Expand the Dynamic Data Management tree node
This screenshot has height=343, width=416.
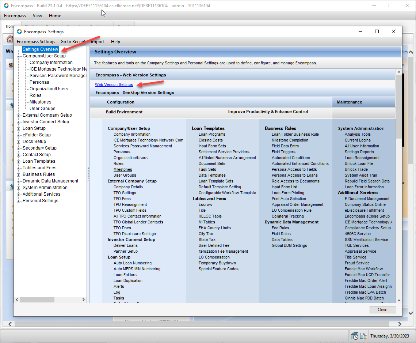(19, 181)
